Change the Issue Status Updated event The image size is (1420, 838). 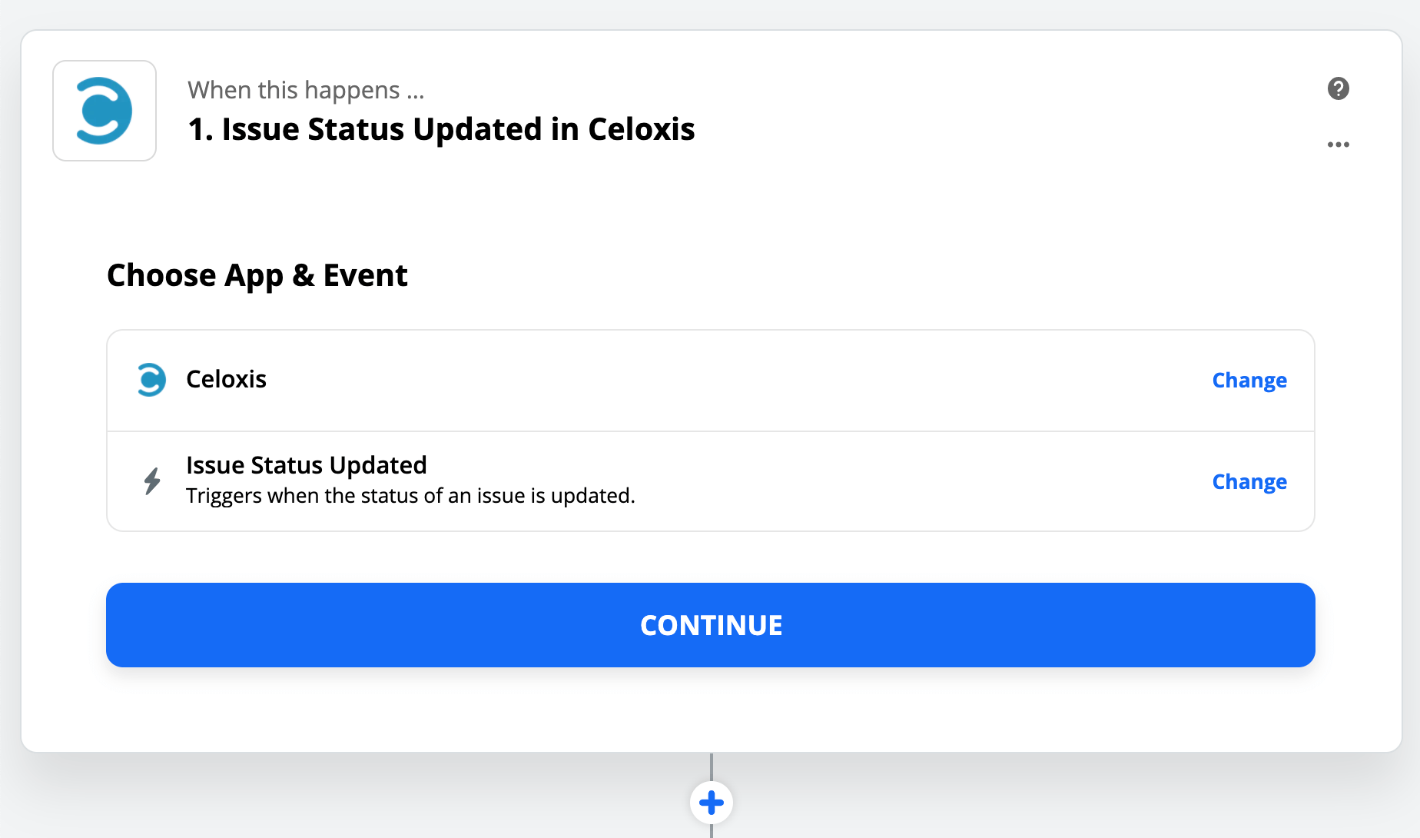(1249, 481)
